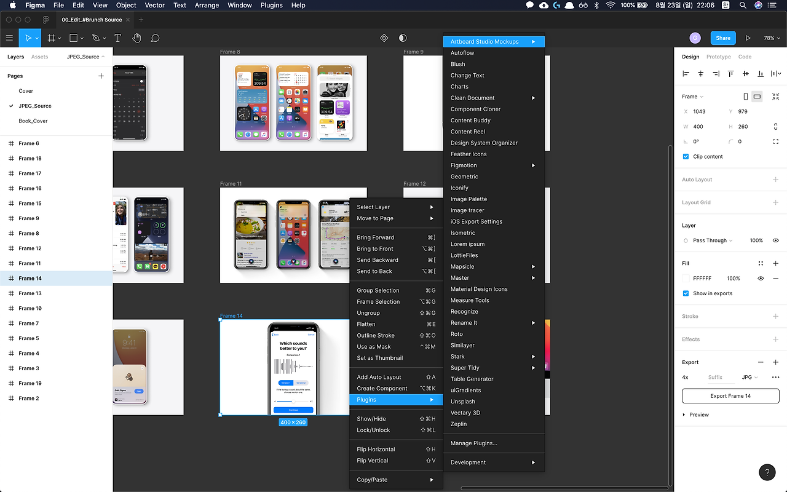This screenshot has height=492, width=787.
Task: Click the Use as Mask icon in toolbar
Action: click(x=403, y=38)
